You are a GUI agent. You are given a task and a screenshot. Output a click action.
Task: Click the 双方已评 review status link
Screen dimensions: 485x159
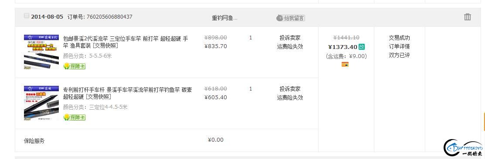pyautogui.click(x=399, y=55)
